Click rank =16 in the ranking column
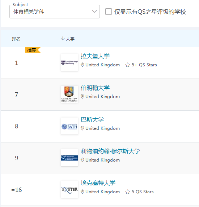This screenshot has height=207, width=199. click(x=17, y=190)
